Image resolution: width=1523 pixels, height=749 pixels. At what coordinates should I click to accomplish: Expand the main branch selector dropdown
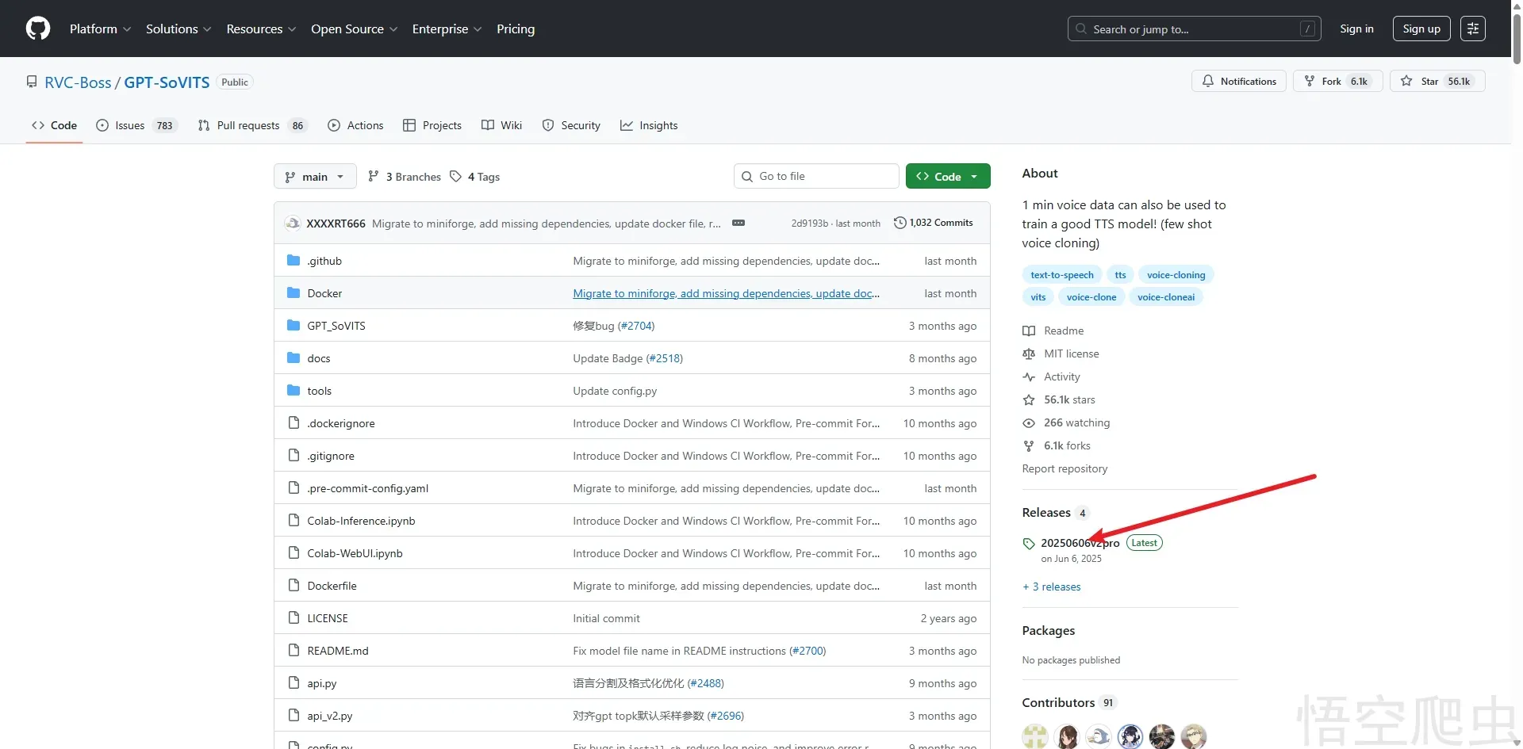click(x=315, y=177)
